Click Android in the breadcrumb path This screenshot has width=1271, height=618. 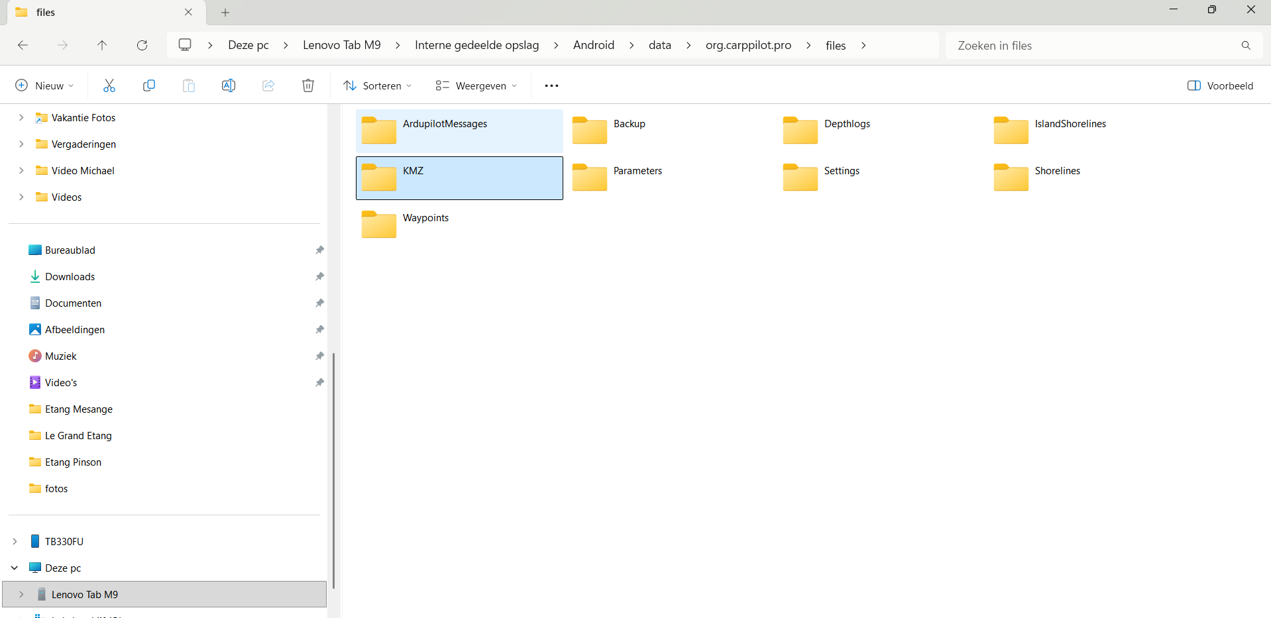point(594,45)
